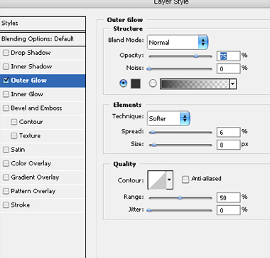This screenshot has height=258, width=270.
Task: Tick the Color Overlay checkbox
Action: tap(6, 163)
